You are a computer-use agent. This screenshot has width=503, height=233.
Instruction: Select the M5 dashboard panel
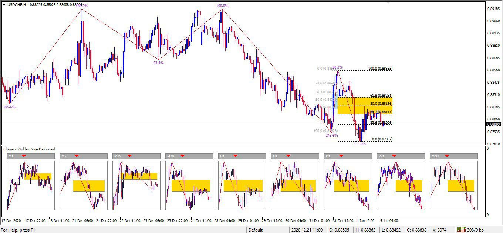[83, 185]
